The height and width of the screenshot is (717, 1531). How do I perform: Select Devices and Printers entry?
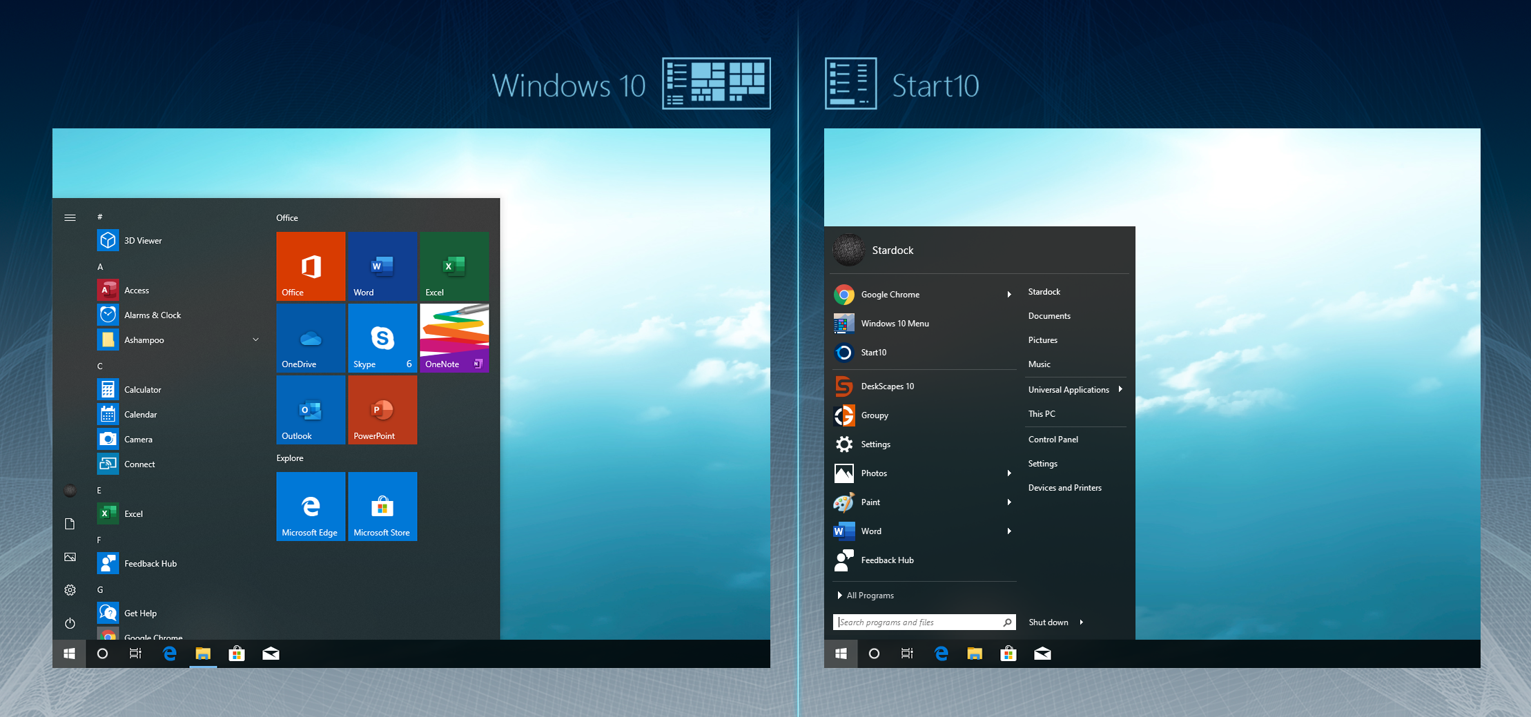click(1064, 488)
